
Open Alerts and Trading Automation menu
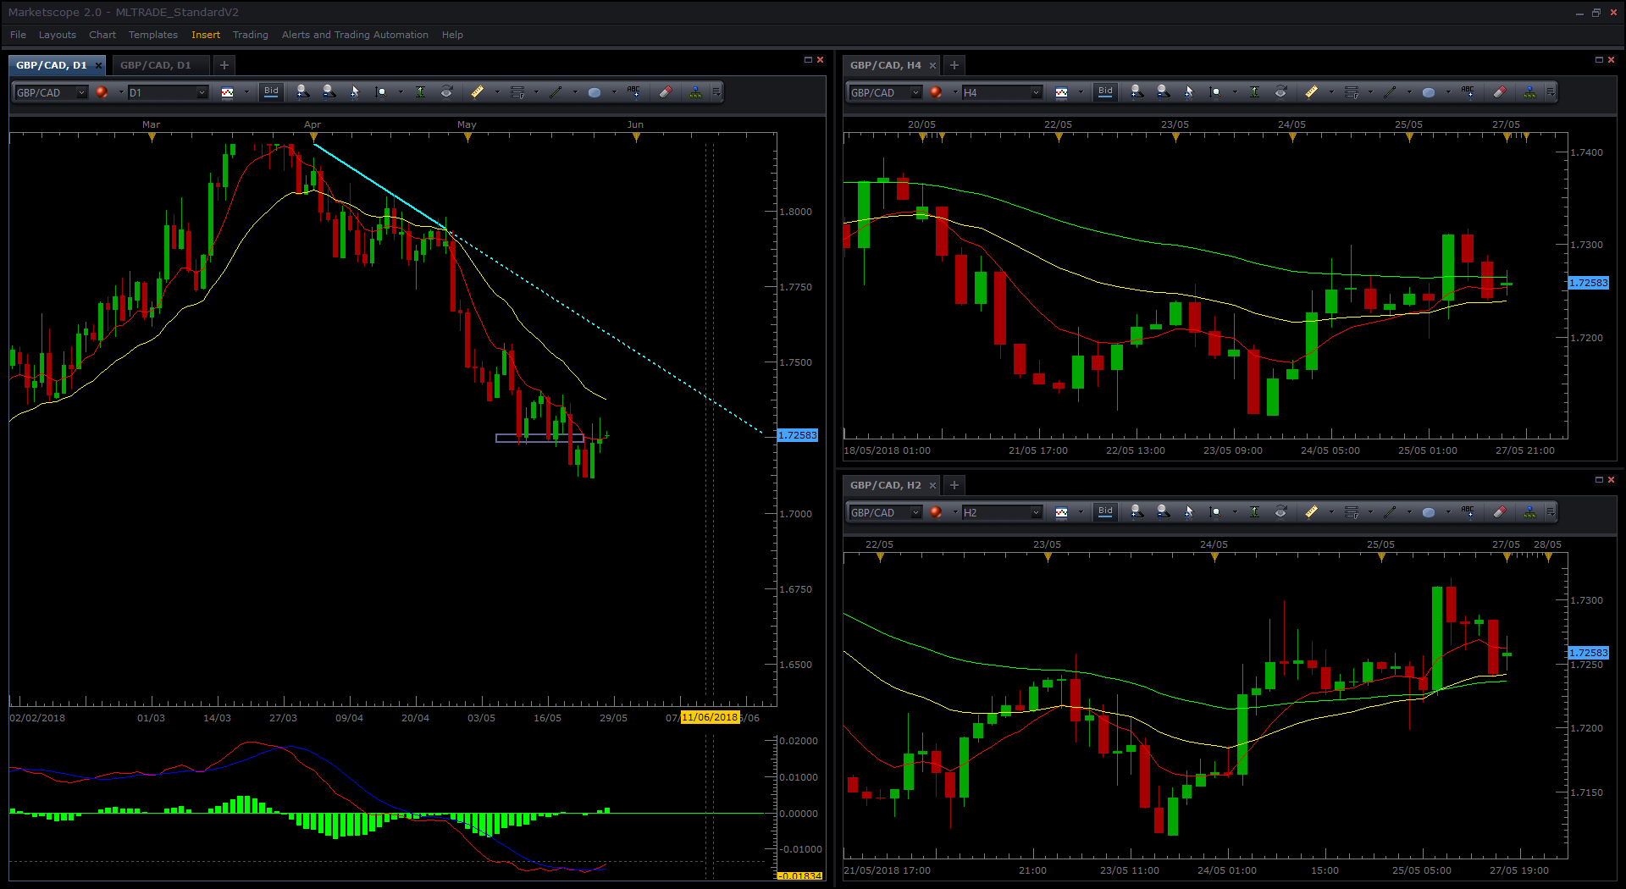355,35
